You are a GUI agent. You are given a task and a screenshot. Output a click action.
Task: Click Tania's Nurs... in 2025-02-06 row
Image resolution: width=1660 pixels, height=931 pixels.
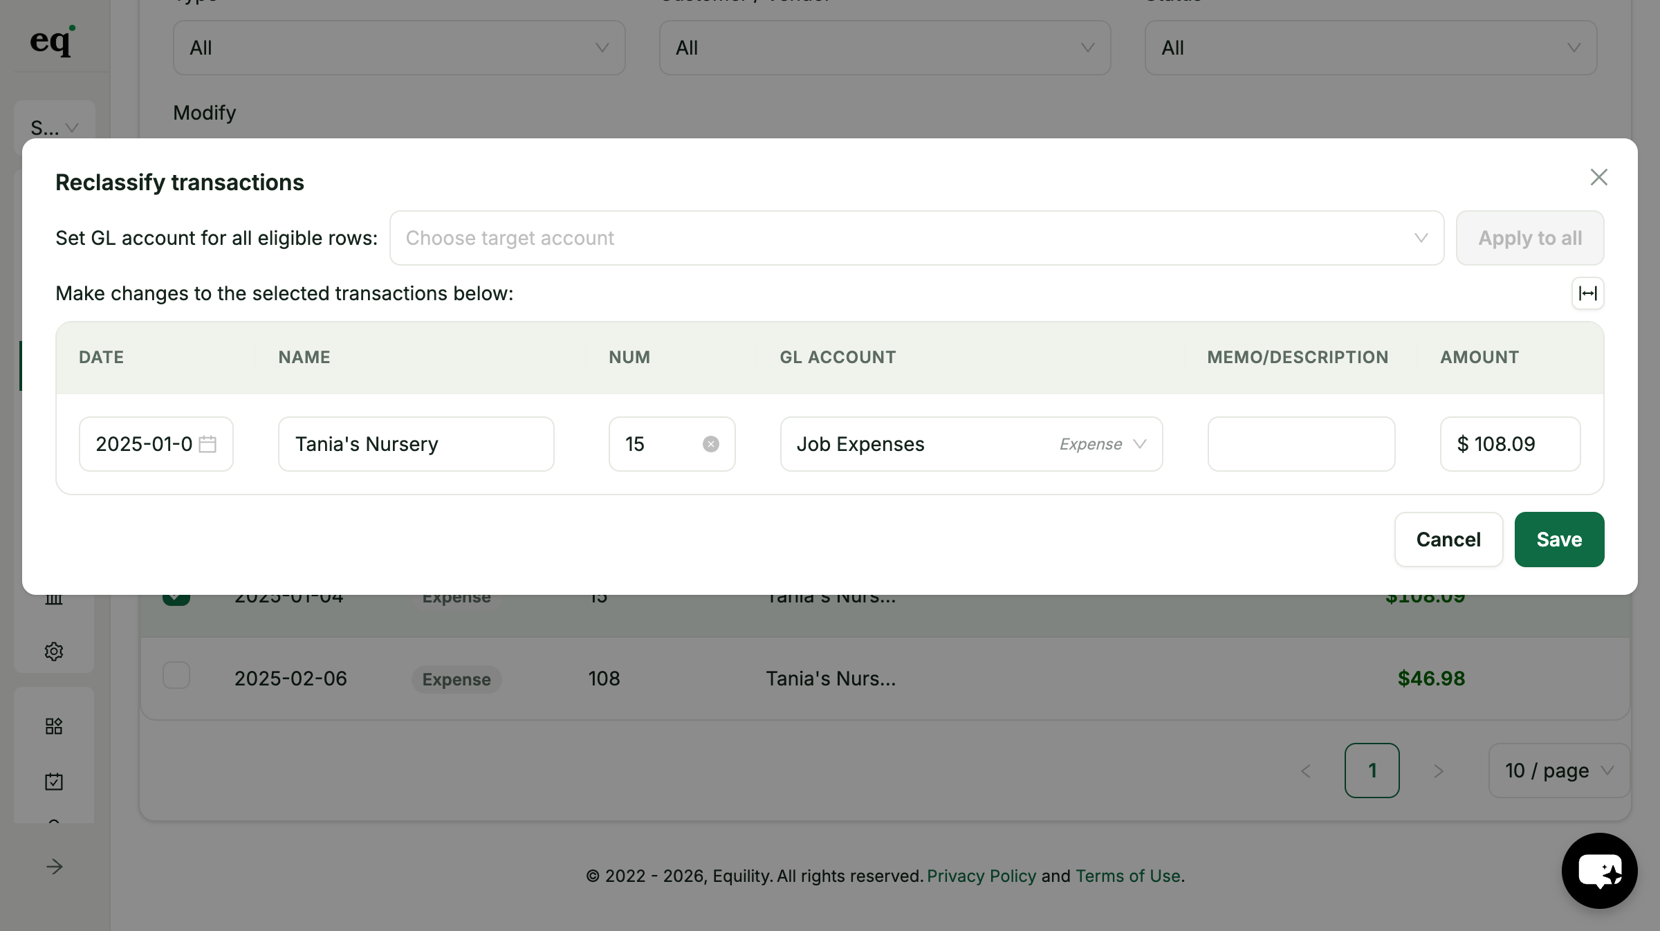pyautogui.click(x=831, y=679)
